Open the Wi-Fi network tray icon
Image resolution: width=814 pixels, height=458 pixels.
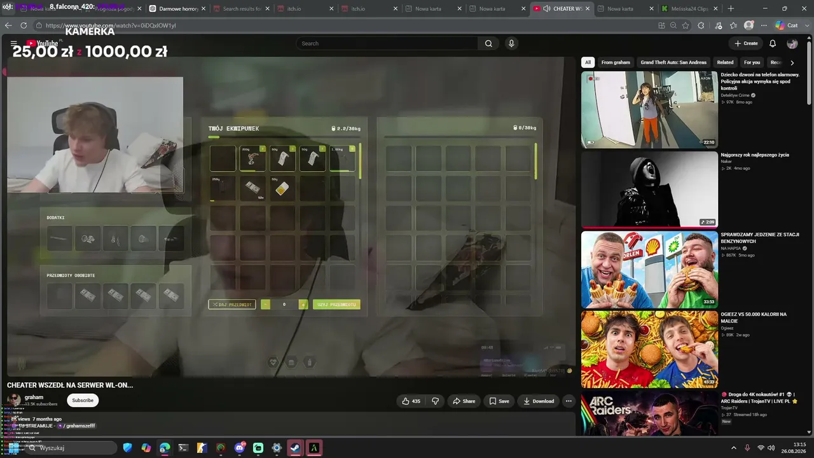click(x=761, y=448)
